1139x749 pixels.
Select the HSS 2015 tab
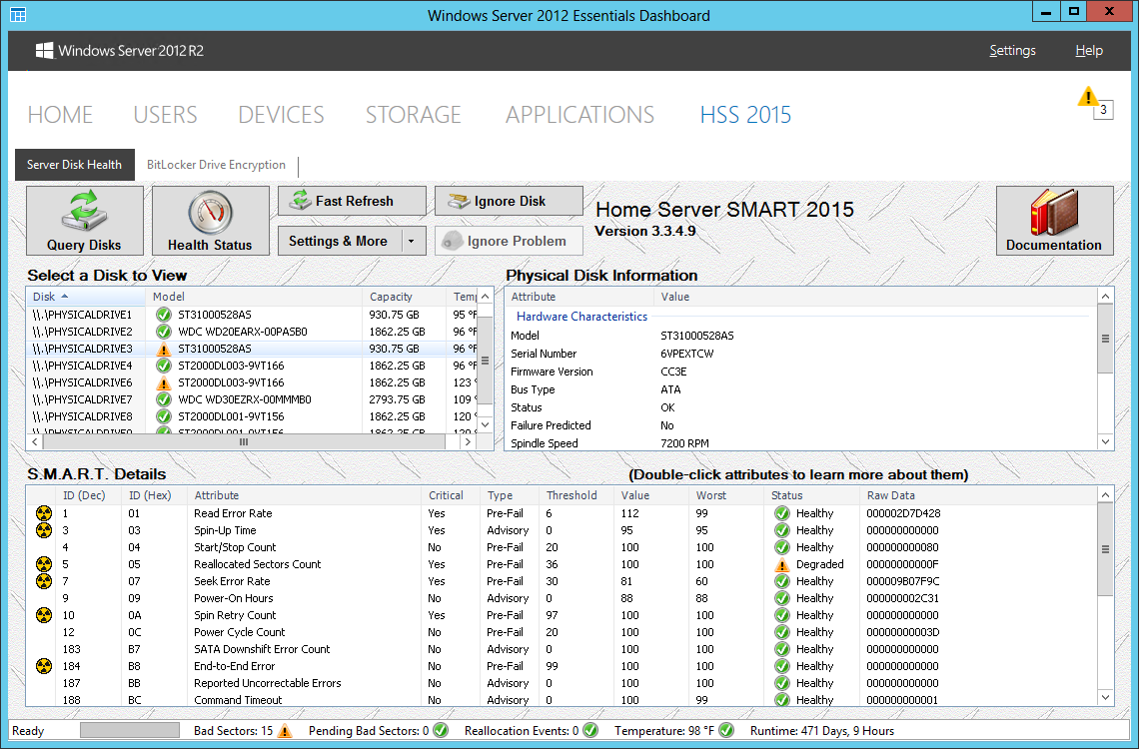click(x=745, y=115)
